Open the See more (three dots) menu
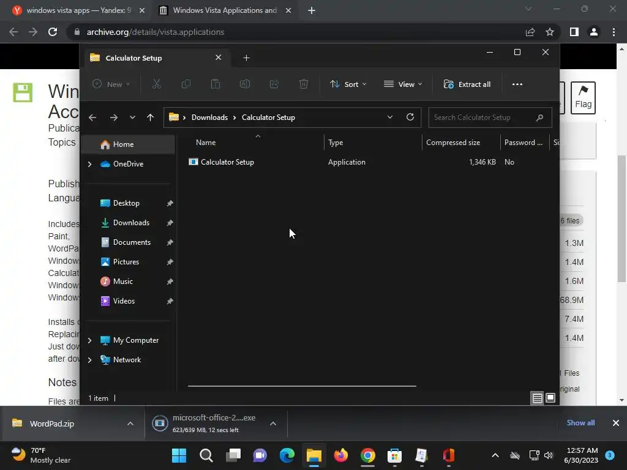627x470 pixels. 517,84
